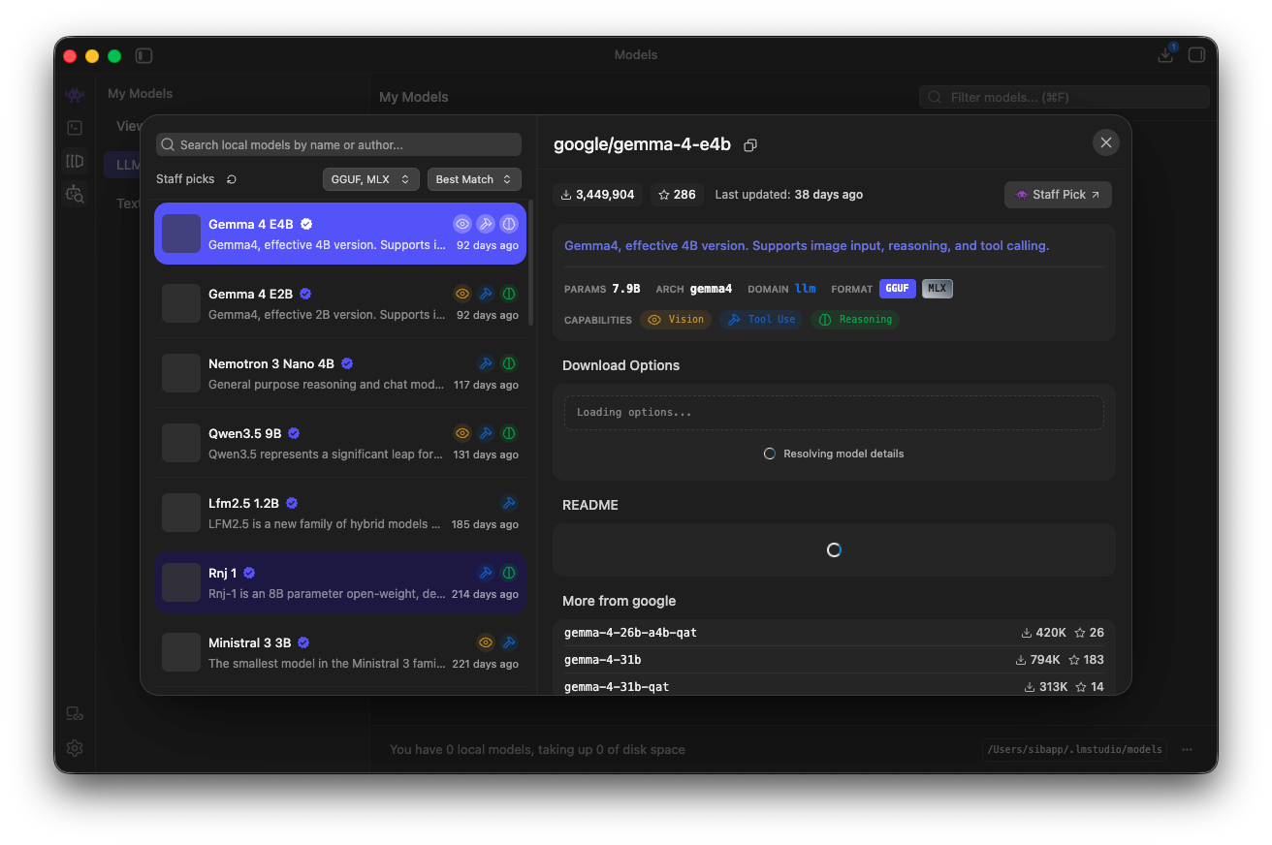Click the verified badge next to Qwen3.5 9B
This screenshot has width=1272, height=845.
click(x=294, y=433)
